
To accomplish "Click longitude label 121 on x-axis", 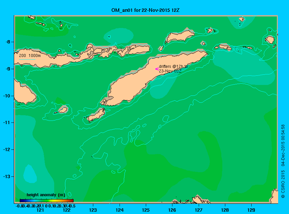I will 40,210.
